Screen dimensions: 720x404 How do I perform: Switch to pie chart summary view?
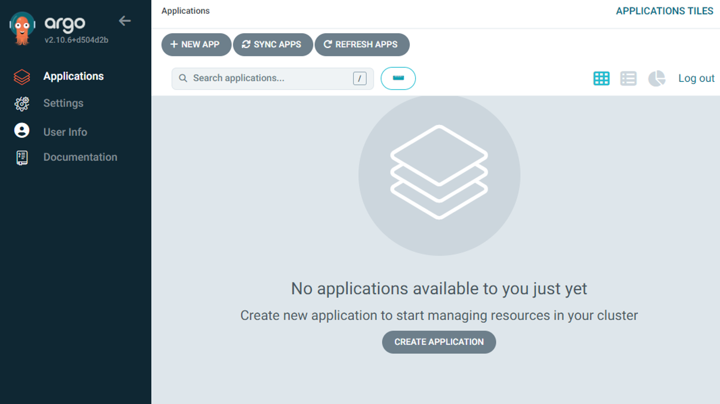click(x=657, y=78)
